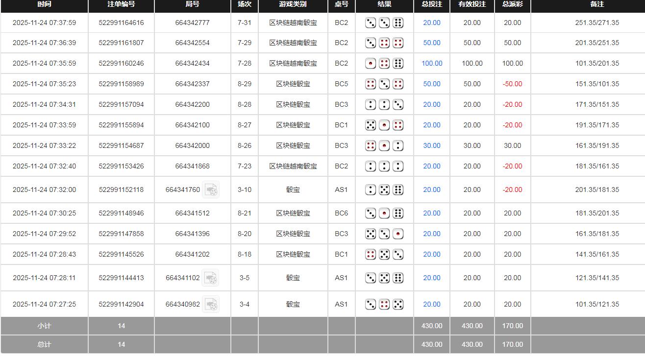Open the blue 30.00 total bet link
Image resolution: width=645 pixels, height=358 pixels.
point(432,145)
